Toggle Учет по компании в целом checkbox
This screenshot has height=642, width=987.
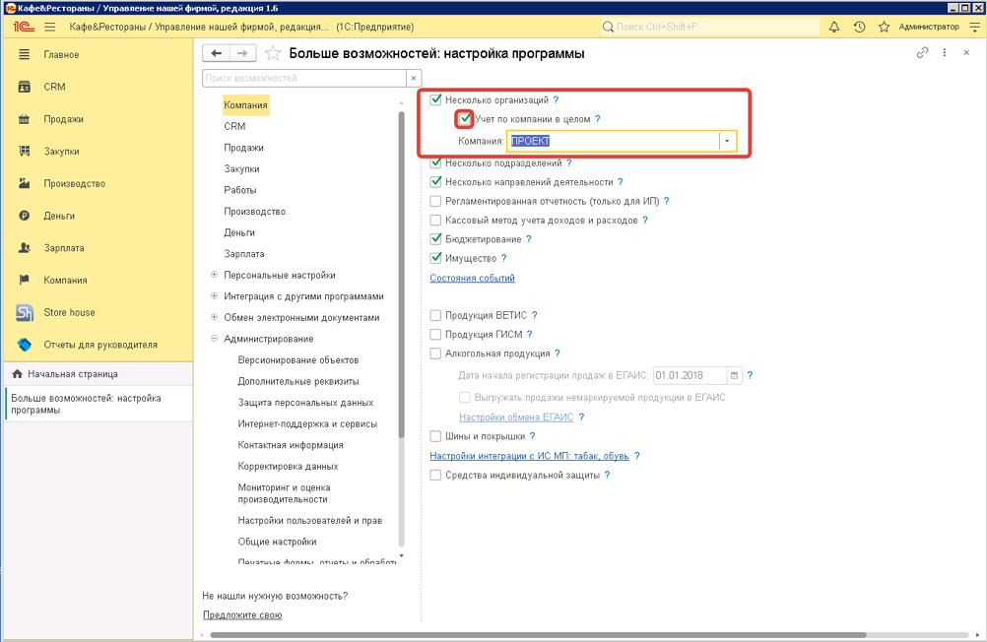(x=465, y=118)
